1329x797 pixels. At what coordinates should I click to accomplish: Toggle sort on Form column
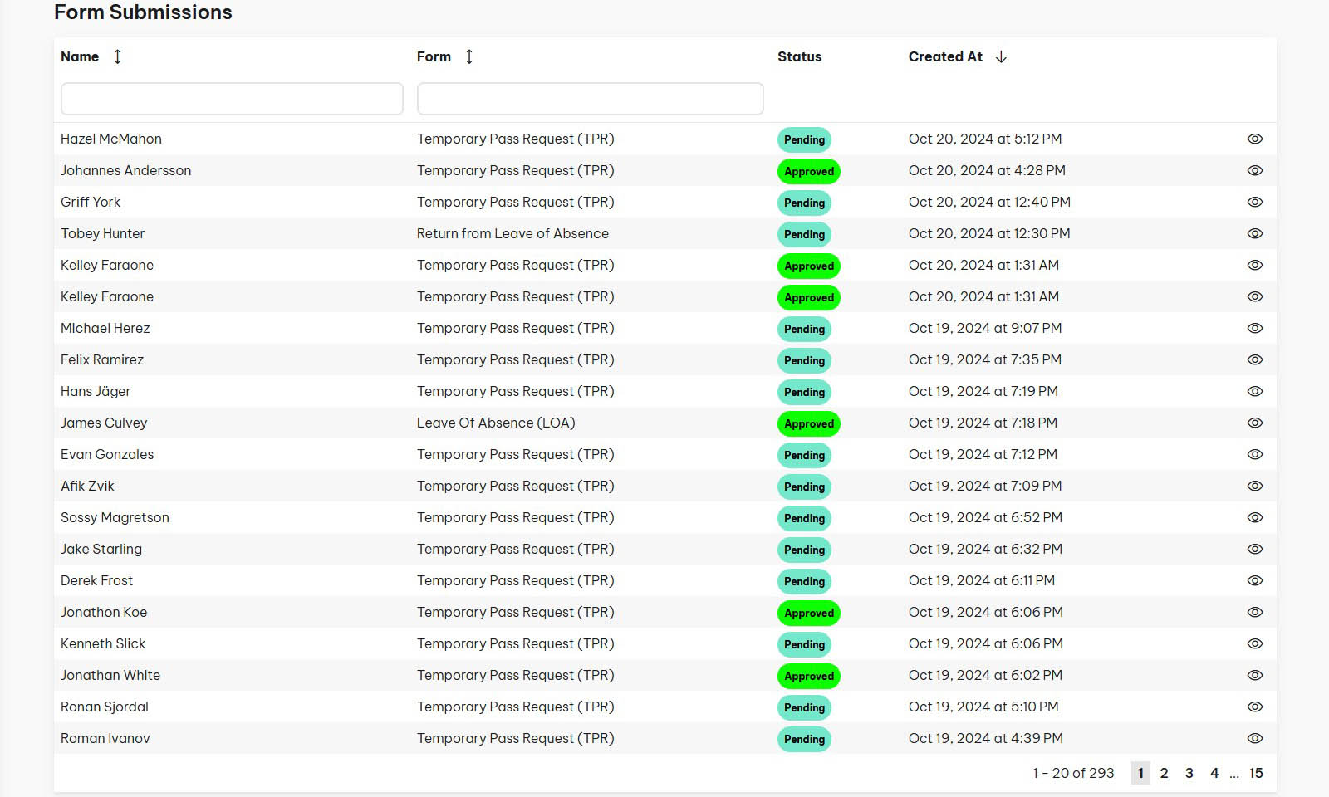tap(469, 56)
